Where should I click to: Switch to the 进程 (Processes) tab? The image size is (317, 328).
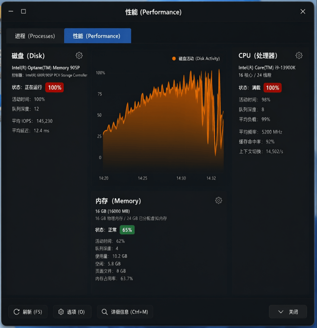[x=35, y=36]
